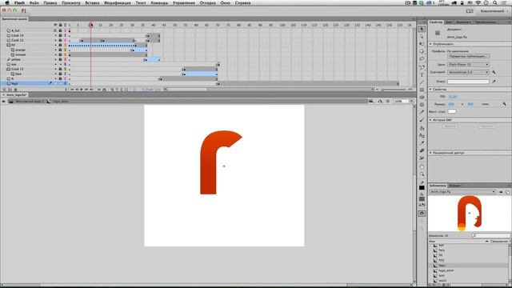Select the Free Transform tool
This screenshot has width=512, height=288.
tap(422, 44)
